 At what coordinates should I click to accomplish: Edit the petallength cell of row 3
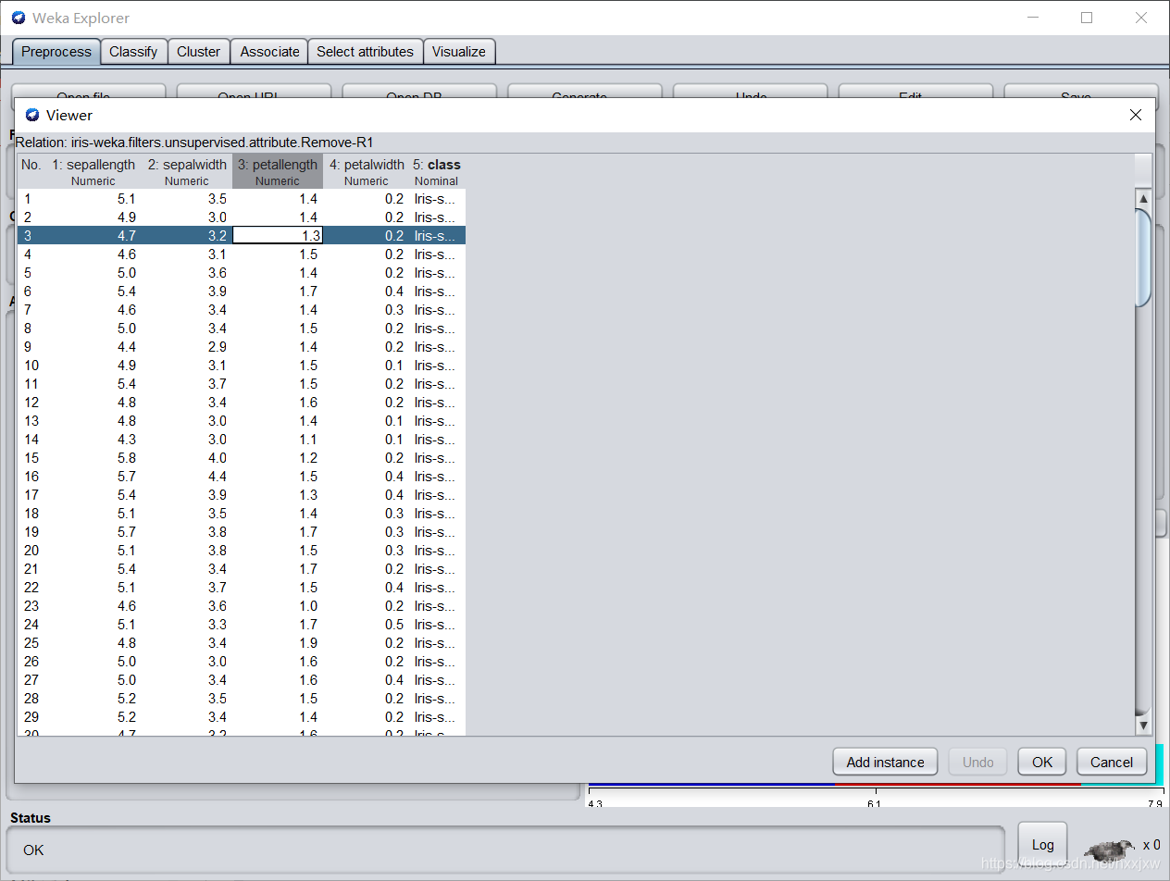(x=278, y=236)
